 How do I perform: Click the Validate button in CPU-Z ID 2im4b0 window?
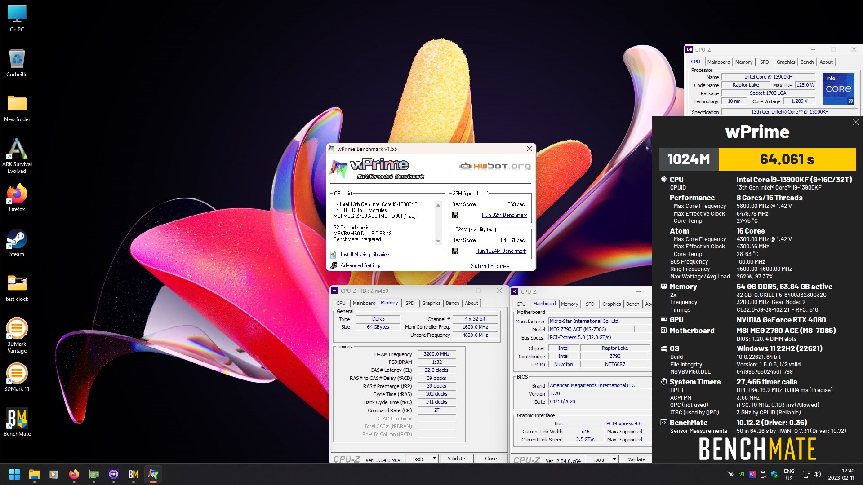456,459
